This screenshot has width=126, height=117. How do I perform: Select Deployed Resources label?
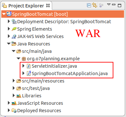(39, 111)
